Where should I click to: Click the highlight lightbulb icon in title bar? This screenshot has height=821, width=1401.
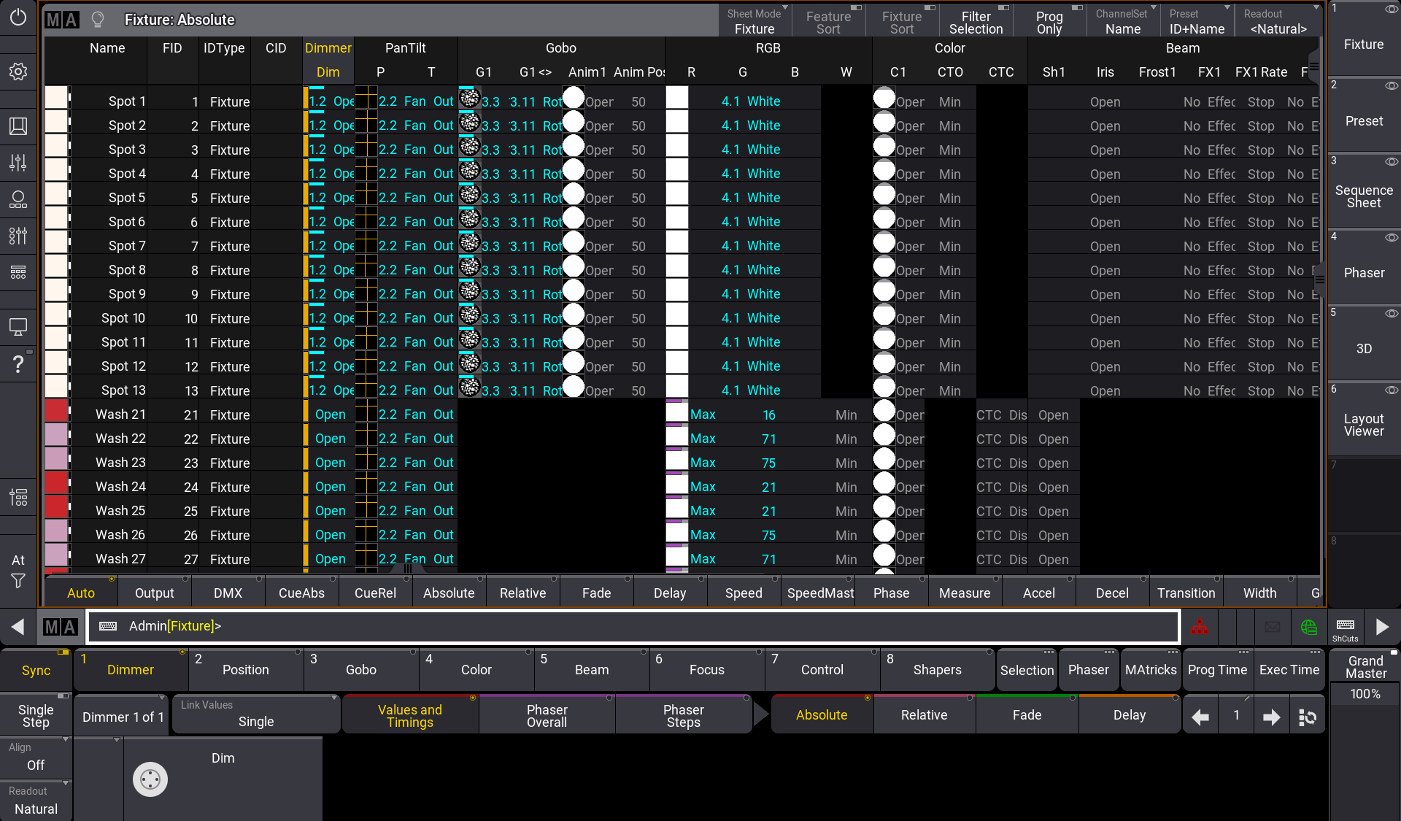click(98, 20)
